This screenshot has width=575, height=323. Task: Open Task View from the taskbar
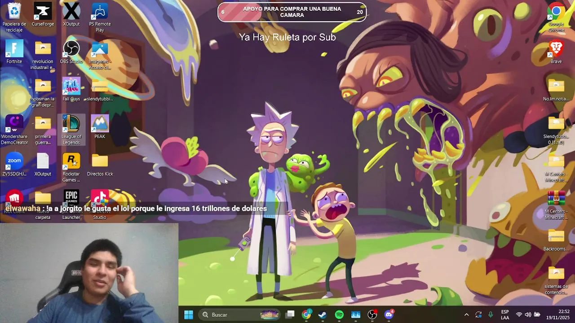tap(290, 315)
